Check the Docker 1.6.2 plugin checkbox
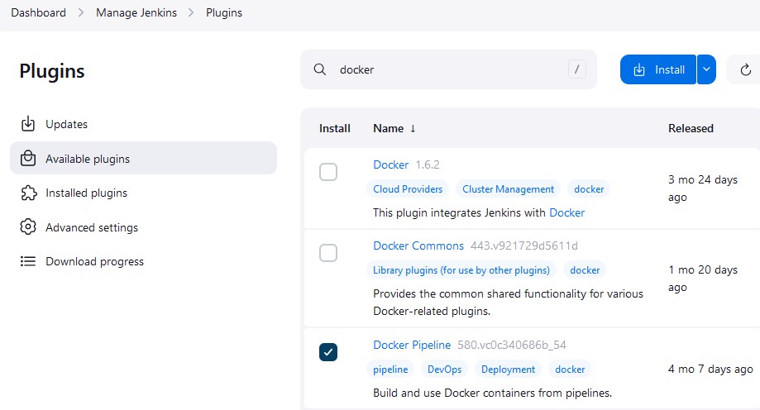The image size is (760, 410). 328,172
